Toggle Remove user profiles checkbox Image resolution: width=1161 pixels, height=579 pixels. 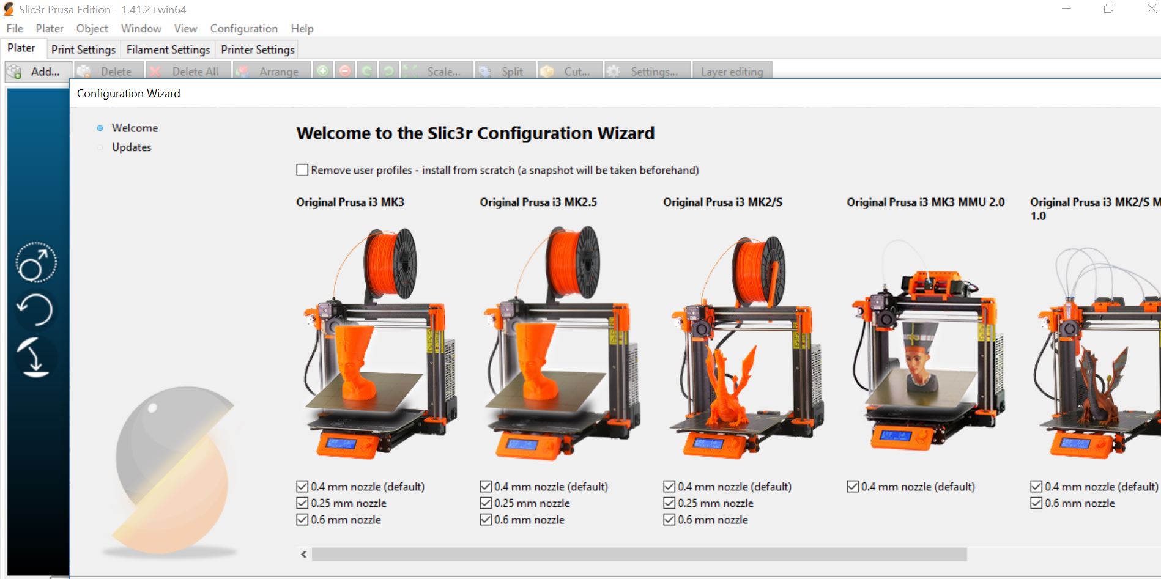[x=302, y=170]
